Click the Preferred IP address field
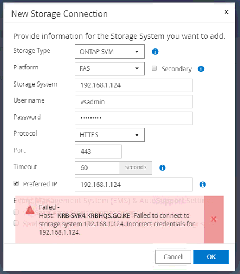This screenshot has height=274, width=240. click(134, 185)
